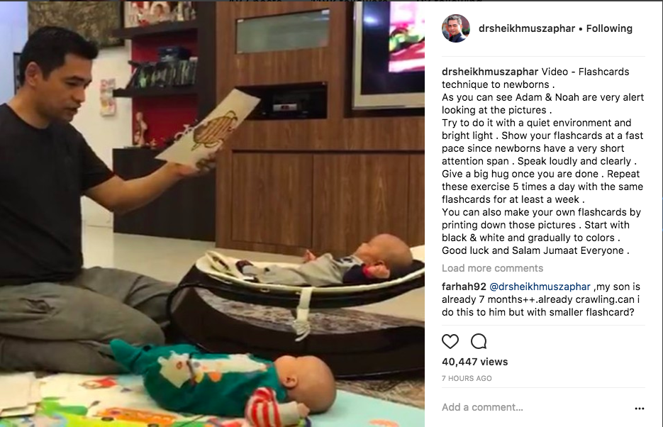View the 40,447 views count details

tap(474, 362)
